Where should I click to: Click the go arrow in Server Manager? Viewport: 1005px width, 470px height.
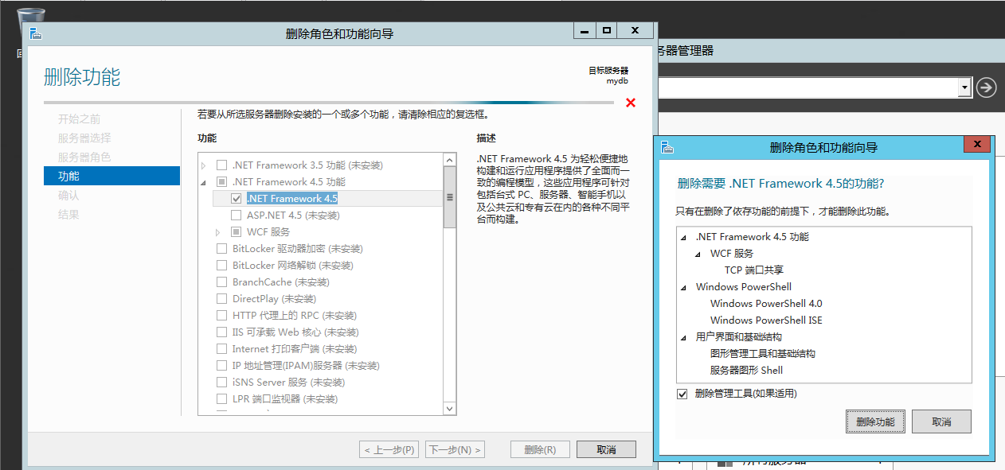(x=986, y=87)
